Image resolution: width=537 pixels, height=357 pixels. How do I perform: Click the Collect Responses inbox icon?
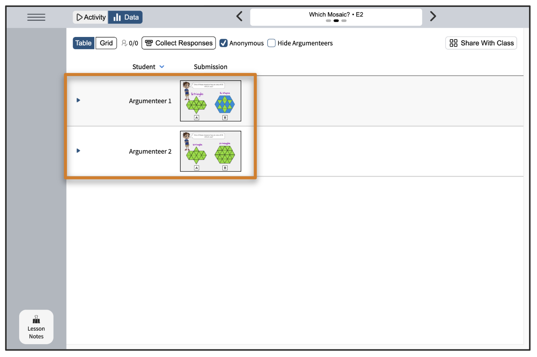coord(149,43)
